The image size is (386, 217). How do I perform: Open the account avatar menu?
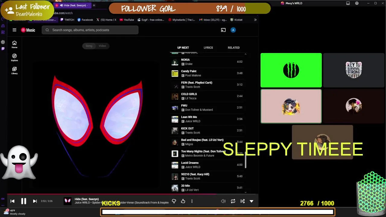point(233,30)
